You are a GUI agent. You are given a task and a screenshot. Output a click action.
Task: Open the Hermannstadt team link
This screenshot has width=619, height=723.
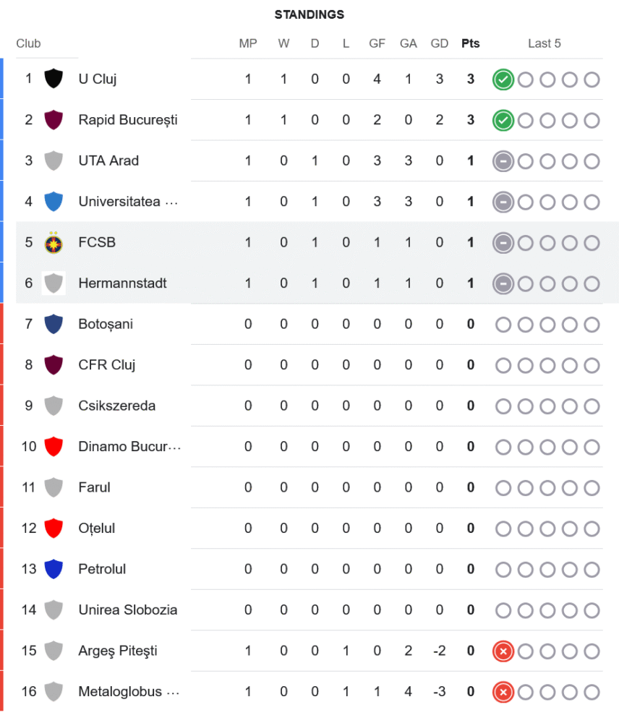pyautogui.click(x=122, y=283)
